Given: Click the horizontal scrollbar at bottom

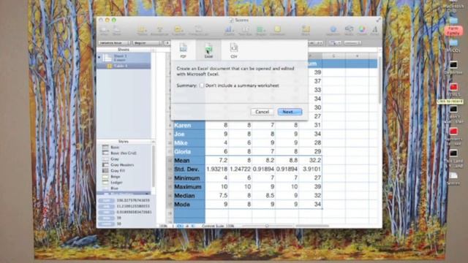Looking at the screenshot, I should [312, 226].
